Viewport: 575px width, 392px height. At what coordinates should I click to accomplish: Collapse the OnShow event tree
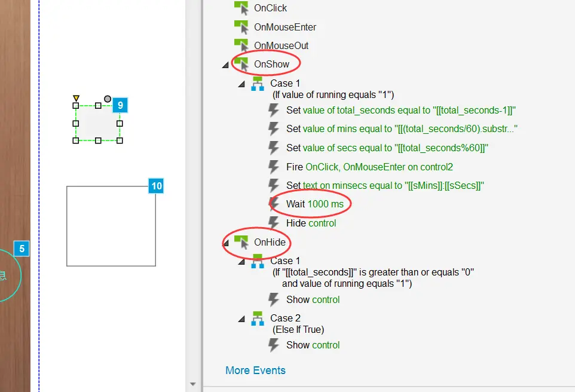225,65
